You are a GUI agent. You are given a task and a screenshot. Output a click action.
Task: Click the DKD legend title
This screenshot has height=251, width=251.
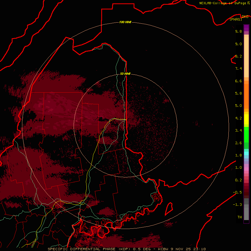[245, 16]
